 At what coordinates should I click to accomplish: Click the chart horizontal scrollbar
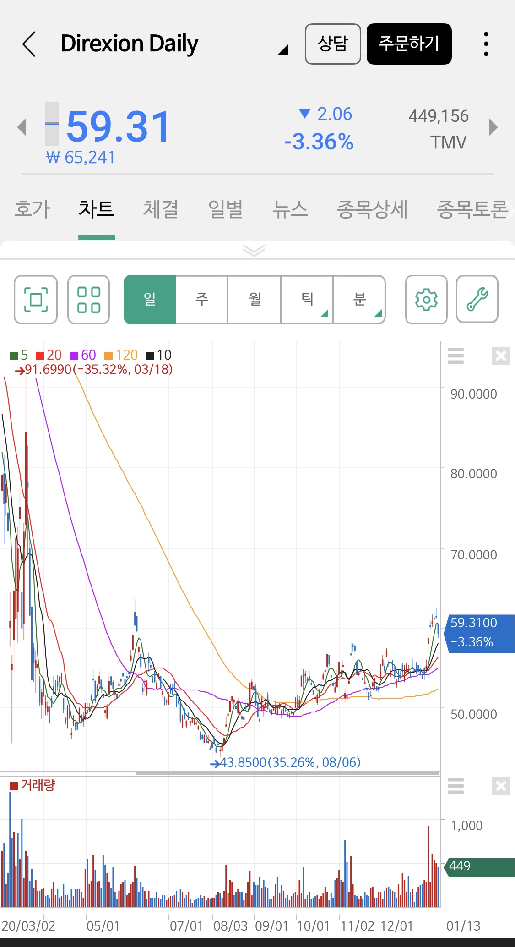tap(288, 774)
